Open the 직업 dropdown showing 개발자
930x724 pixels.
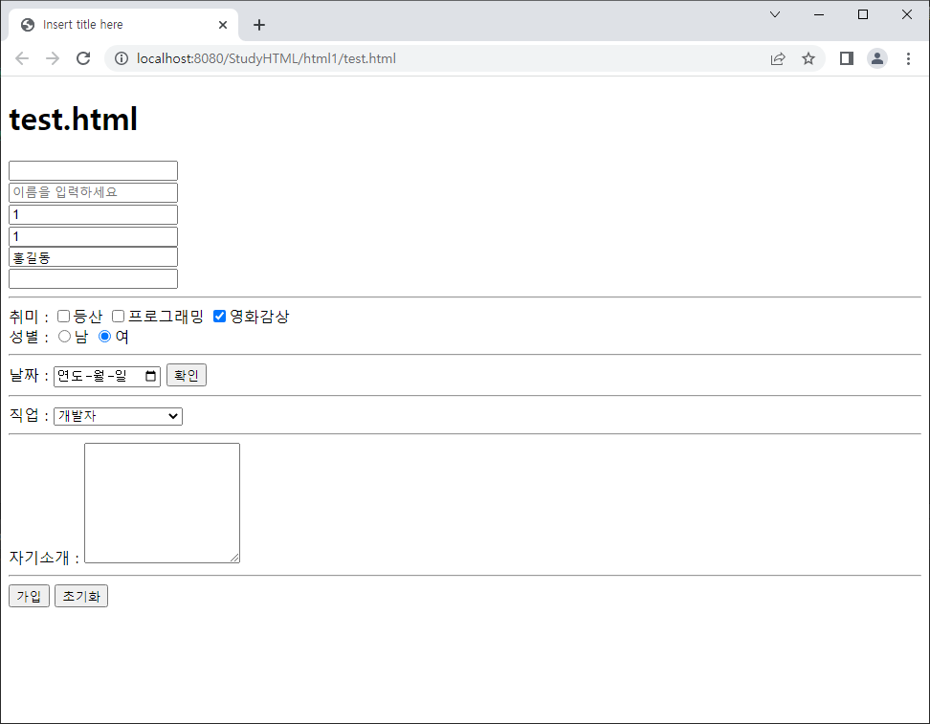(x=118, y=416)
